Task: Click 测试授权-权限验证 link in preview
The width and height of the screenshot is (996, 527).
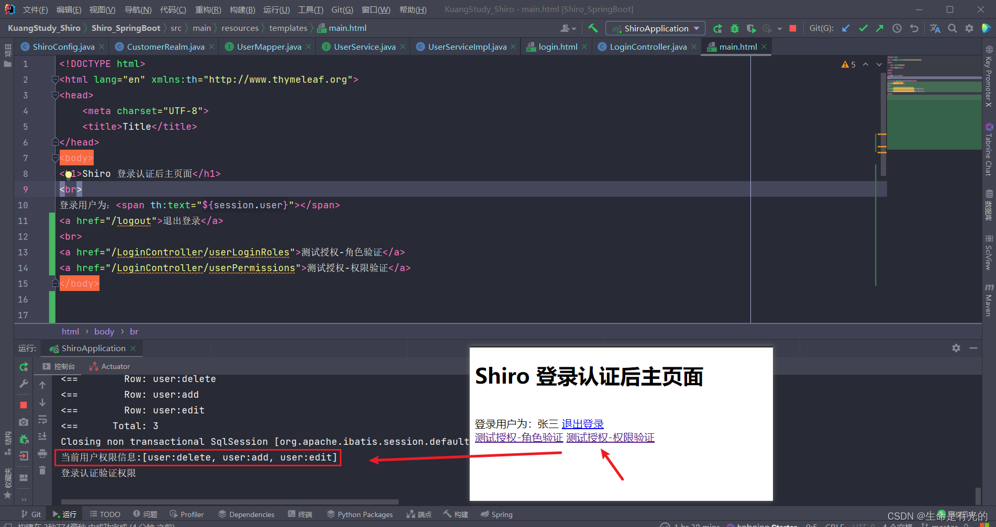Action: click(x=610, y=438)
